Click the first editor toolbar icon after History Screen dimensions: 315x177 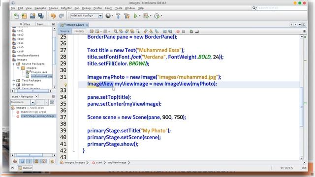[x=92, y=31]
